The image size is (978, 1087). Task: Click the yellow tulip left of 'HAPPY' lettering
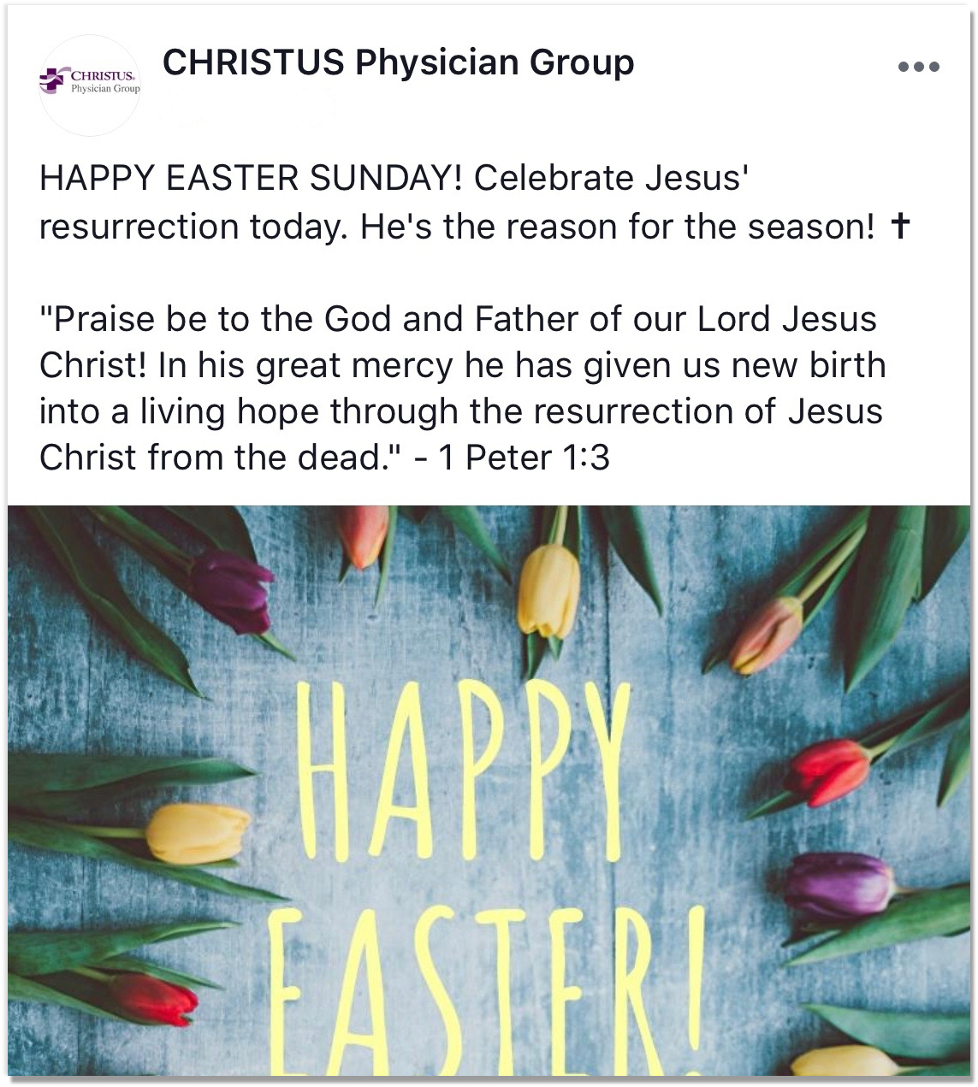point(197,833)
